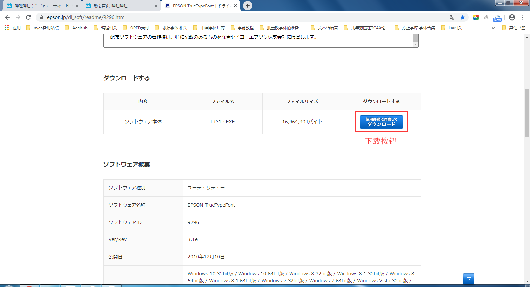Click the ユーティリティー category value
Image resolution: width=530 pixels, height=287 pixels.
206,188
